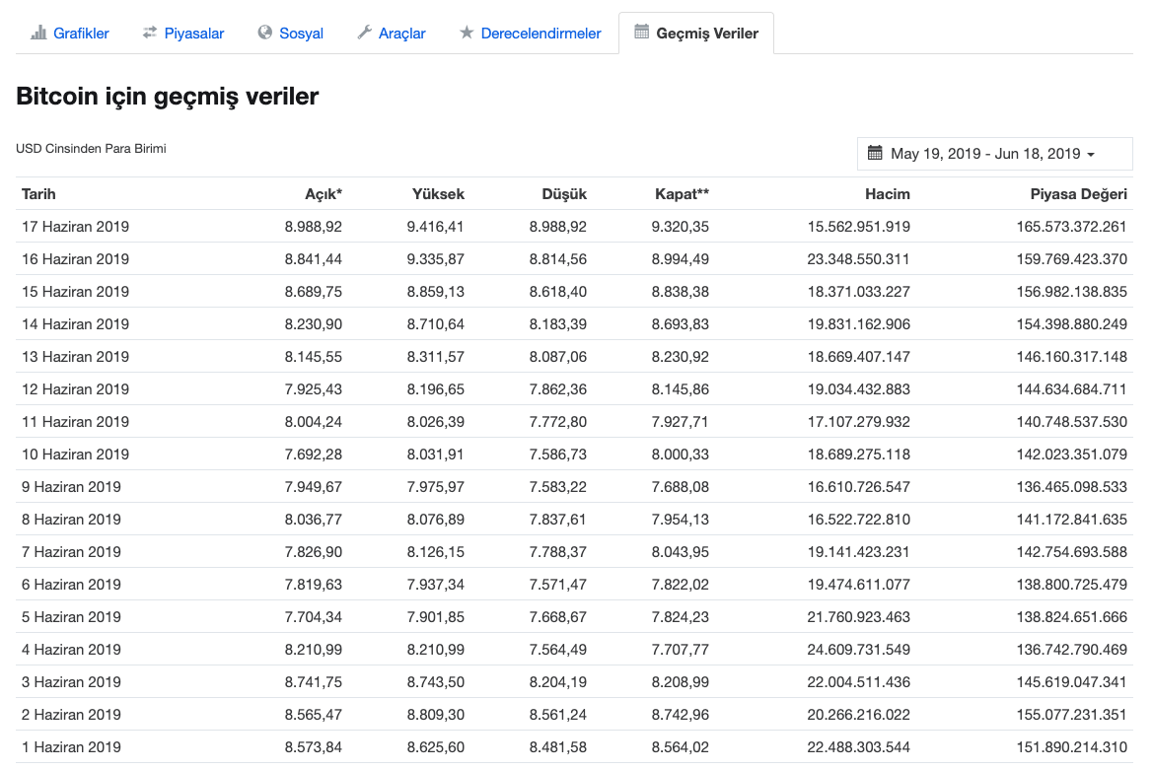The width and height of the screenshot is (1153, 770).
Task: Click the Kapat** column header
Action: [682, 194]
